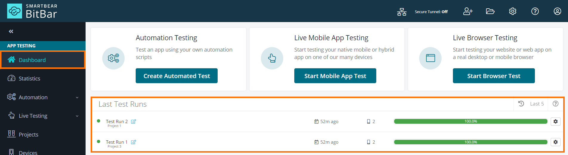Screen dimensions: 568x155
Task: Click Create Automated Test button
Action: pos(177,76)
